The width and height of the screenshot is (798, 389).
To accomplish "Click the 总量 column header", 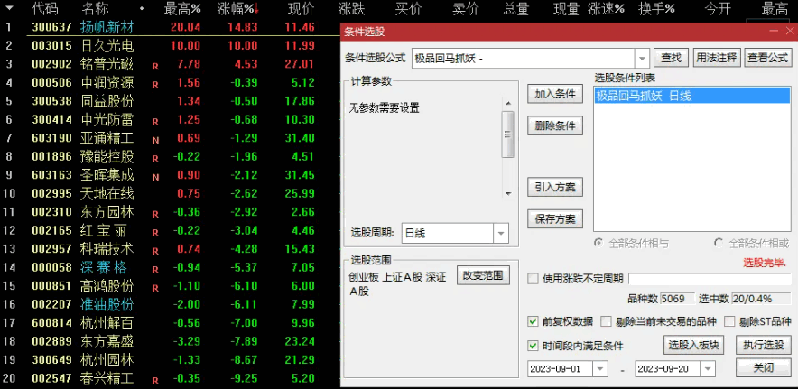I will pos(516,8).
